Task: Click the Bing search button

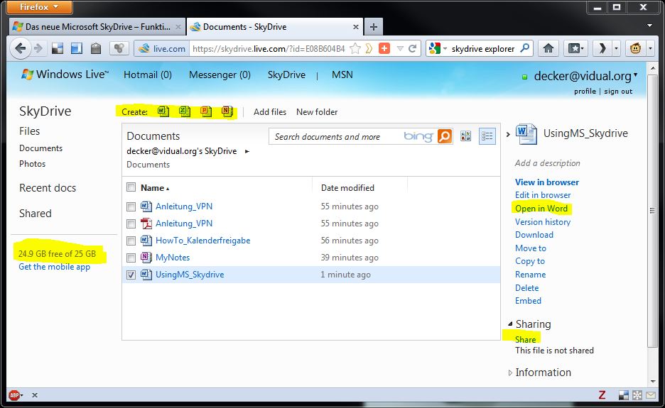Action: [x=445, y=136]
